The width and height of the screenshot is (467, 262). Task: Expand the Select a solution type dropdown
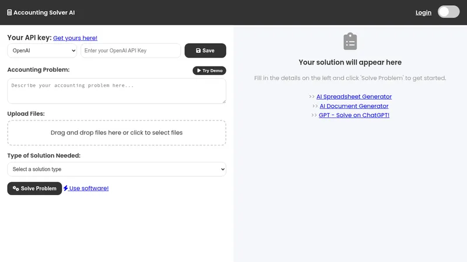point(117,169)
